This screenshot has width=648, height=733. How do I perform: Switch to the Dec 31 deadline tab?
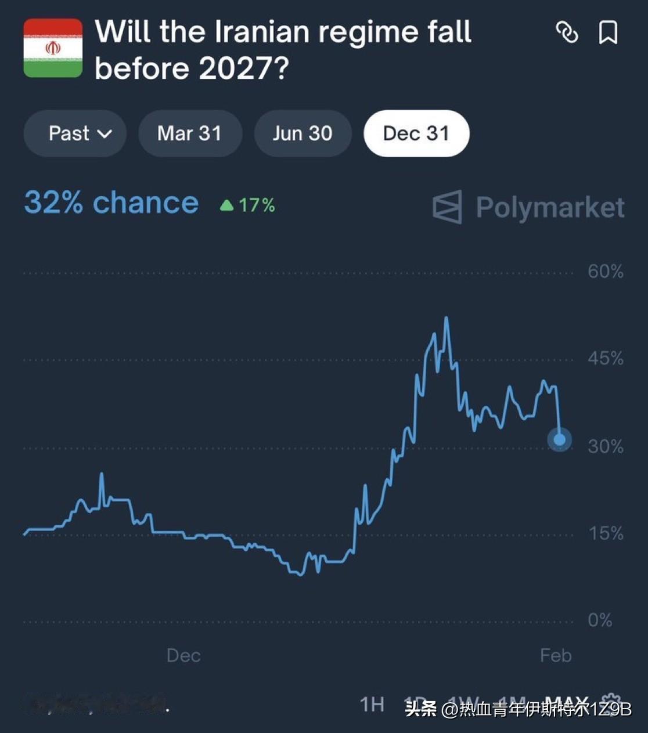pos(416,133)
